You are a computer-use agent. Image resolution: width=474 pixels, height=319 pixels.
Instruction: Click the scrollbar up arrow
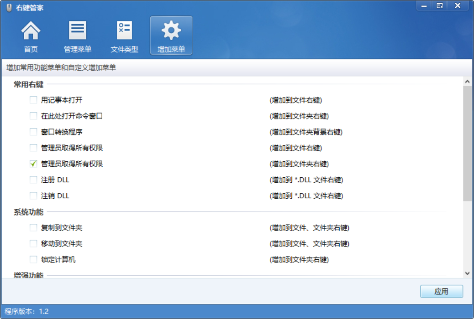click(x=468, y=81)
